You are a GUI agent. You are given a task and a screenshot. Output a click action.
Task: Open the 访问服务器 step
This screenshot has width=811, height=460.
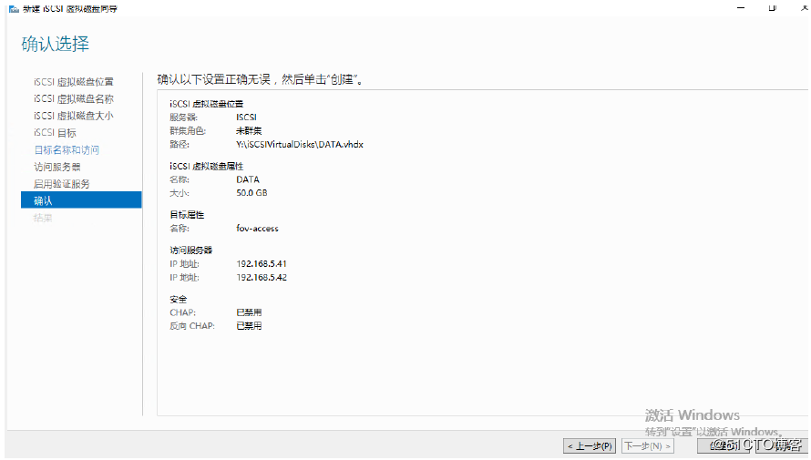[x=57, y=167]
